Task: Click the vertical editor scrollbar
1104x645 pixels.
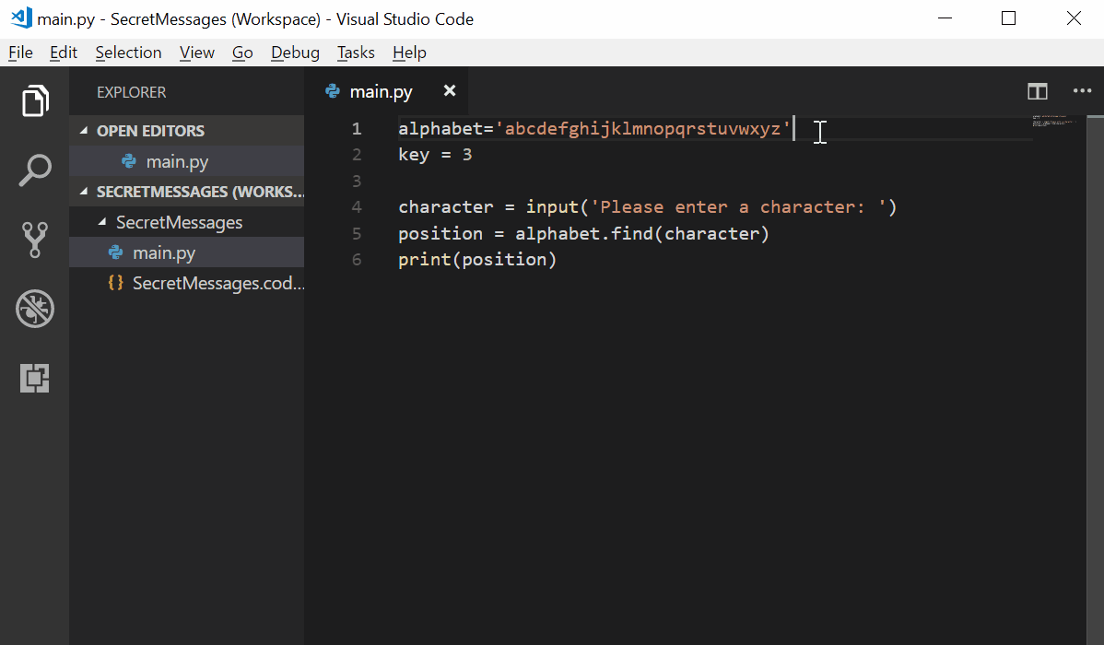Action: point(1095,381)
